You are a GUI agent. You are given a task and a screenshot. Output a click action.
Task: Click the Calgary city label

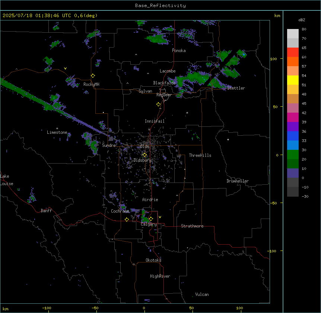[x=149, y=224]
